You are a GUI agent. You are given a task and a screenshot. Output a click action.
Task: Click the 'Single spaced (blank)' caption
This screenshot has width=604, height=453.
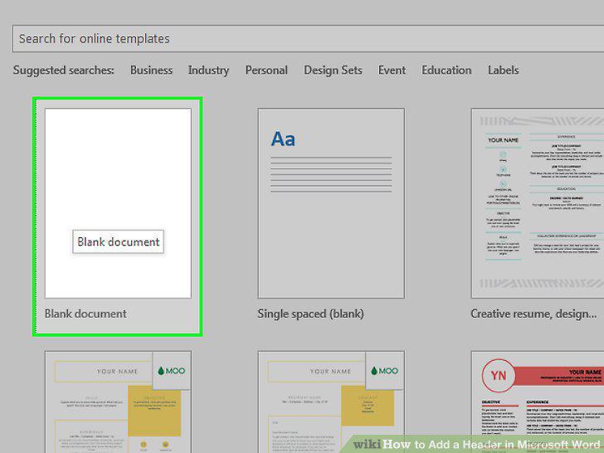(310, 314)
